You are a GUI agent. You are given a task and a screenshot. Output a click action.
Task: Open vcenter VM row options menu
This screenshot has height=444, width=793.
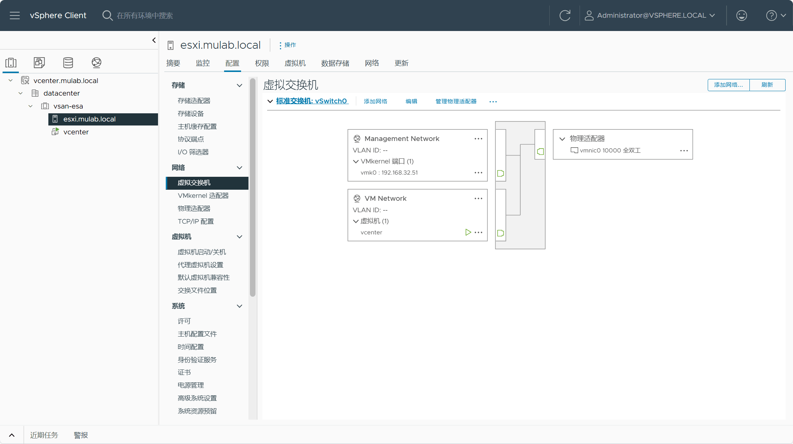point(478,233)
